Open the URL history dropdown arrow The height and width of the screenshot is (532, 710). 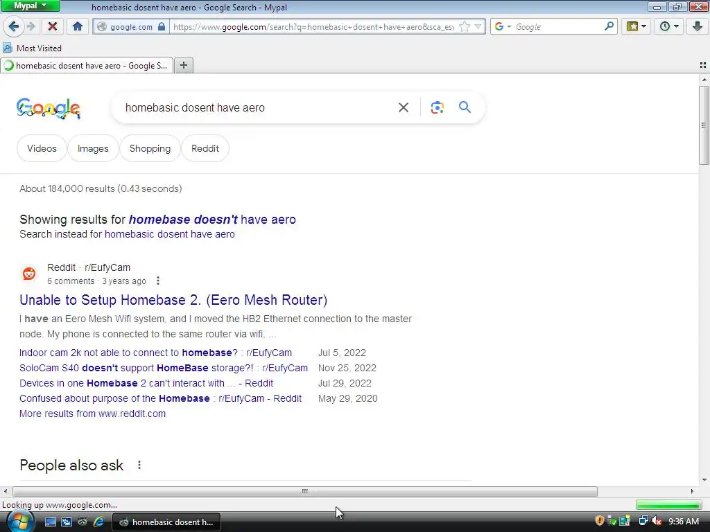point(478,27)
